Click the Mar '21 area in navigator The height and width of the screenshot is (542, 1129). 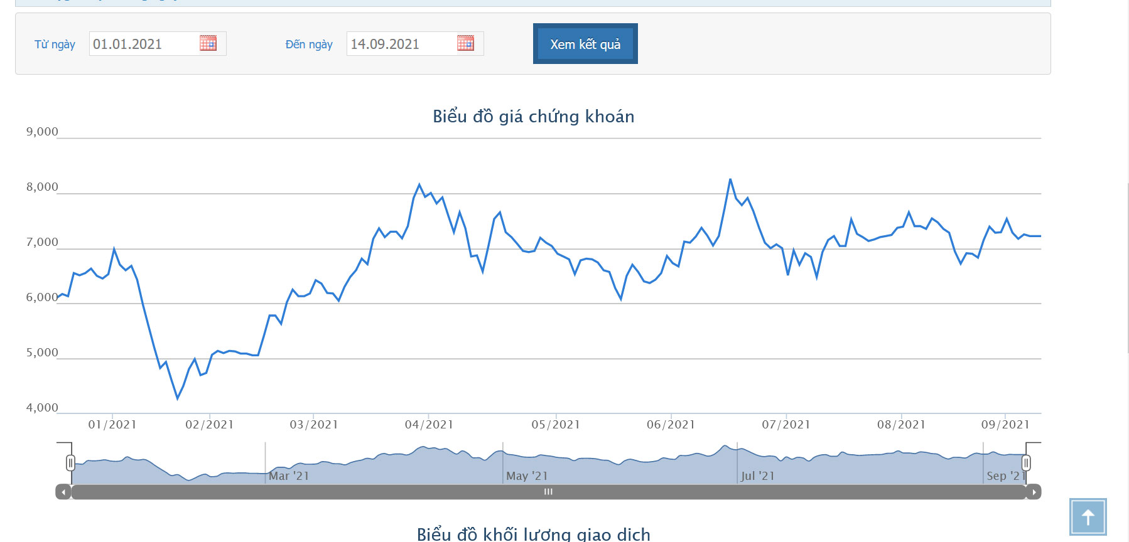click(289, 476)
